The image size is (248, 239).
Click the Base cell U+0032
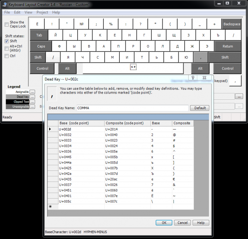(x=81, y=135)
